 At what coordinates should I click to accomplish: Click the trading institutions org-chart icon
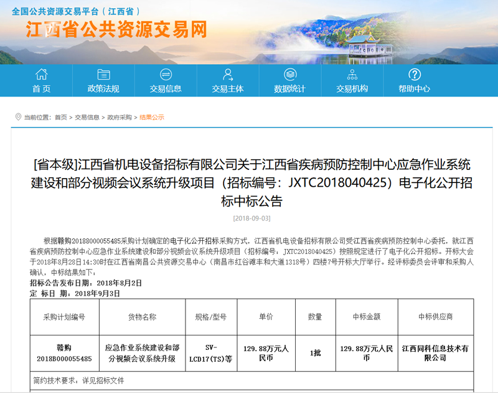pos(352,75)
